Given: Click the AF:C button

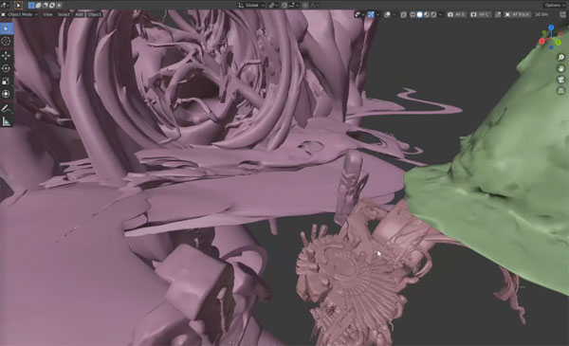Looking at the screenshot, I should [x=480, y=14].
